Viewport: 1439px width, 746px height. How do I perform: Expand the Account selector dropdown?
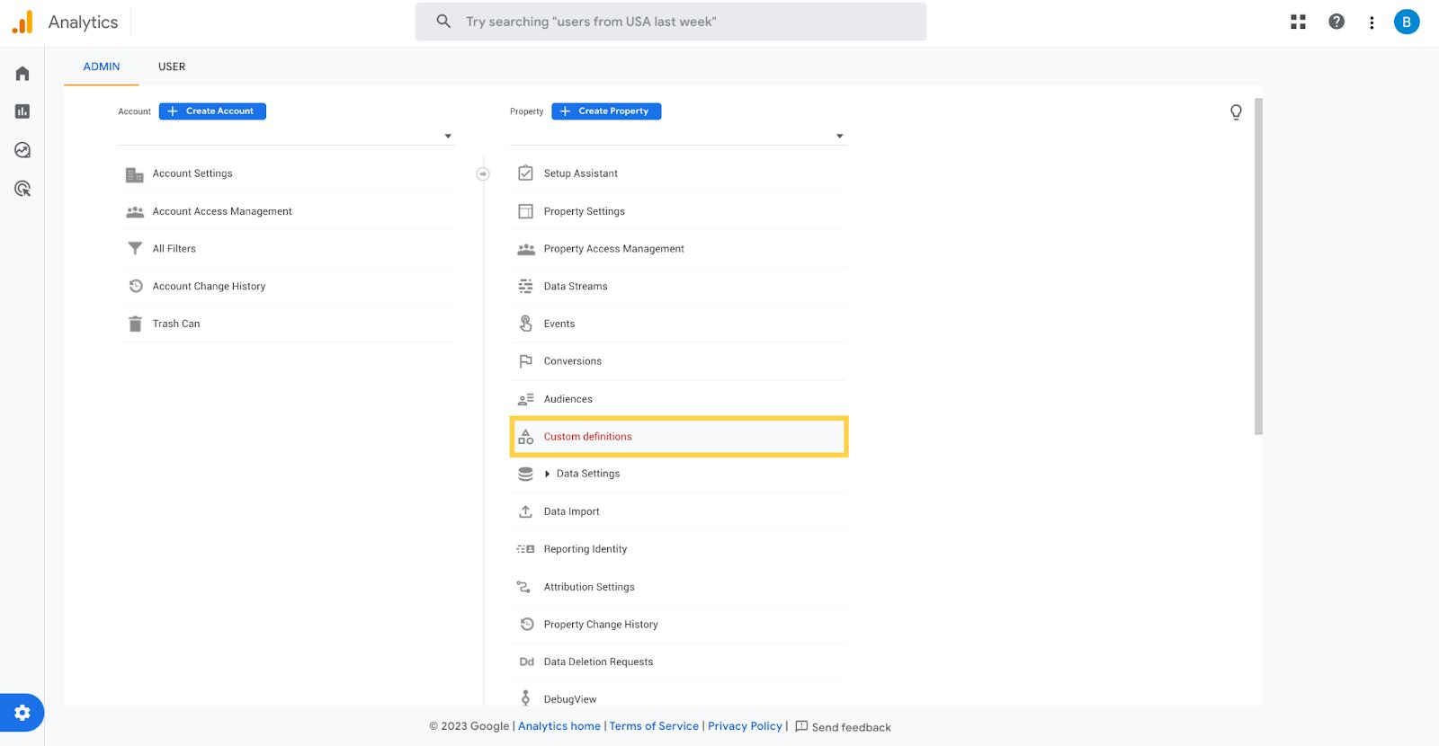tap(448, 136)
